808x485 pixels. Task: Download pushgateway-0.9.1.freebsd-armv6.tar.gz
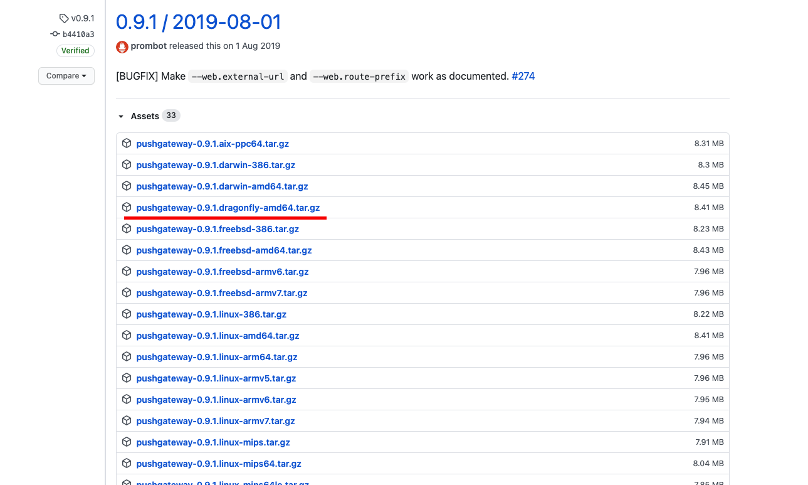click(x=223, y=272)
